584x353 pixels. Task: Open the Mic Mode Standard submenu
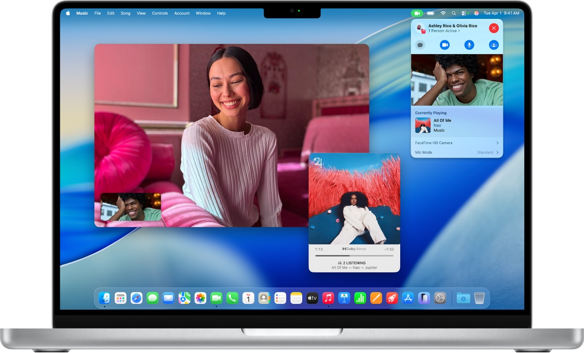(456, 153)
